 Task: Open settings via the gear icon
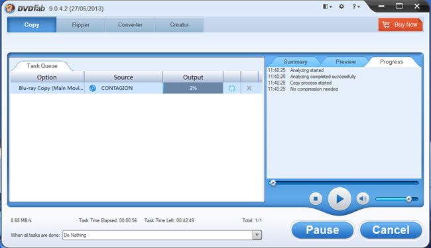341,7
